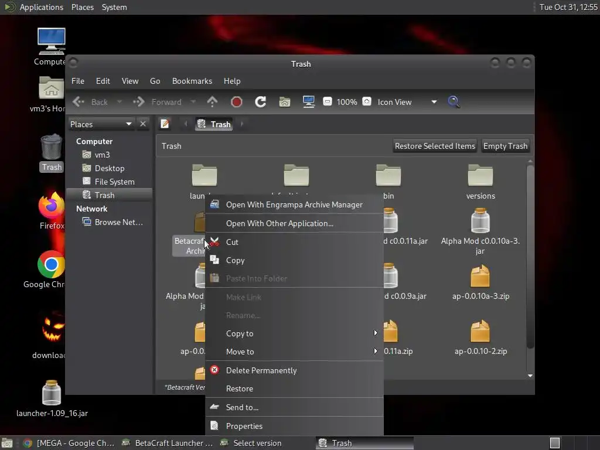This screenshot has height=450, width=600.
Task: Choose Send to... entry
Action: 295,408
